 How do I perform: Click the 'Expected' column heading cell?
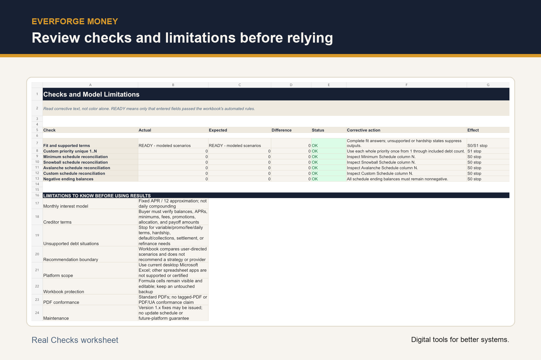[x=240, y=130]
